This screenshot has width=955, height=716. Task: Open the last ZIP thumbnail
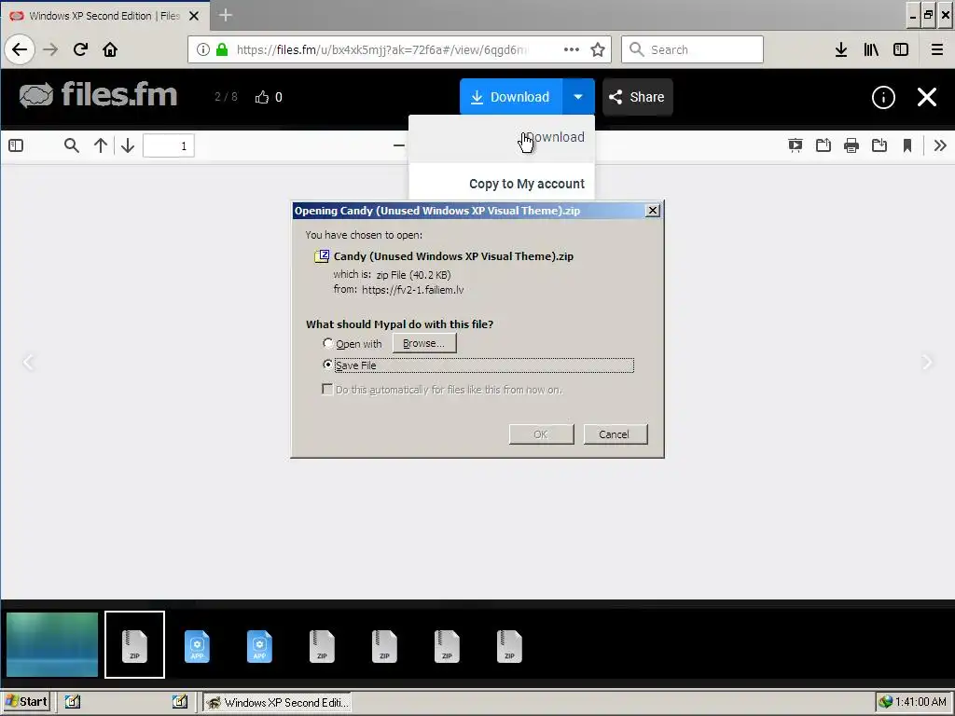click(x=509, y=646)
